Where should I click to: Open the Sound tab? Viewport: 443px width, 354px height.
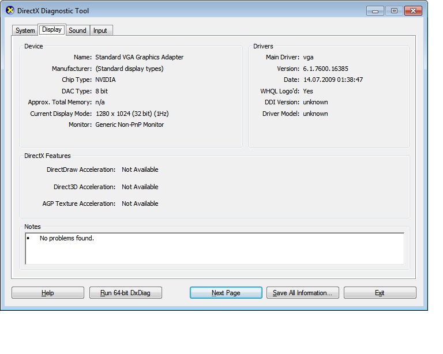78,30
